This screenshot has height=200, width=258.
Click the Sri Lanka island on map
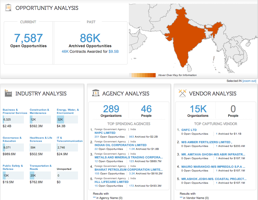(x=190, y=68)
